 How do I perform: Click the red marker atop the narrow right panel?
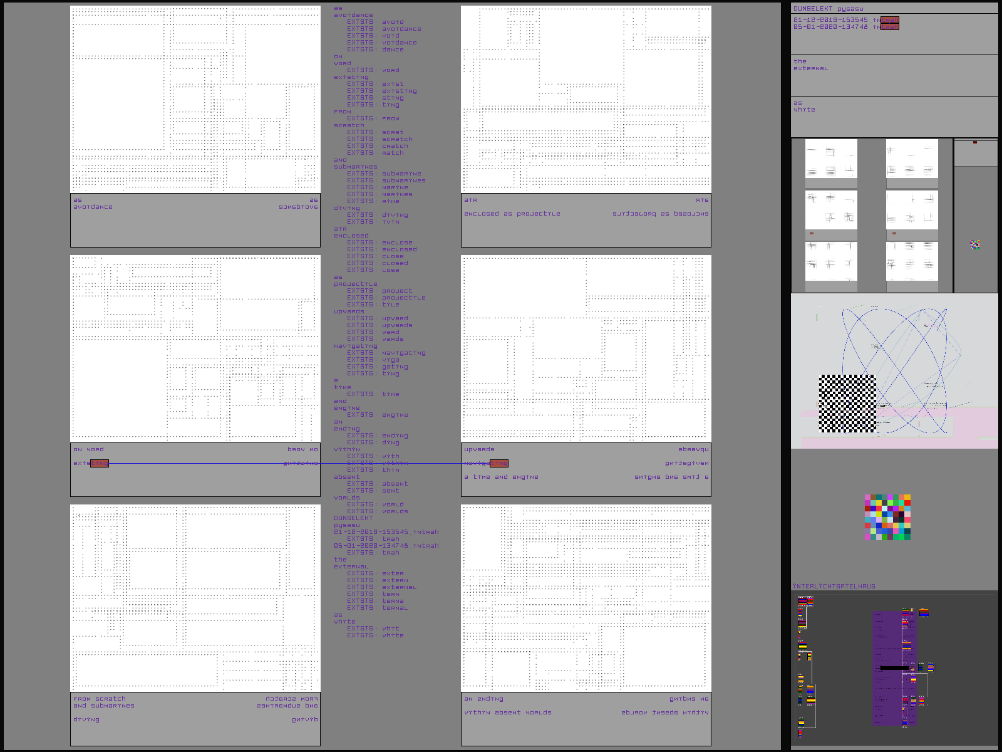(x=975, y=143)
